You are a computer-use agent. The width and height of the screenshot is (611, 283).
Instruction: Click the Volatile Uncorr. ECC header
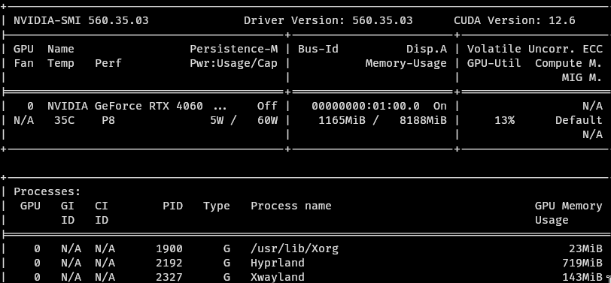click(534, 49)
